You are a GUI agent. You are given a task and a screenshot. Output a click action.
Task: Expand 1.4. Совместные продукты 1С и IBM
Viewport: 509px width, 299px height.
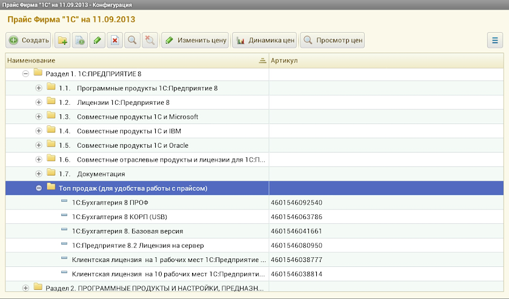39,131
